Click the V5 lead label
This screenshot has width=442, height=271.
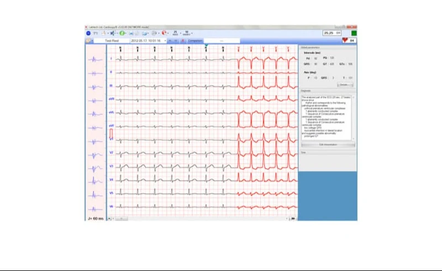click(x=112, y=193)
